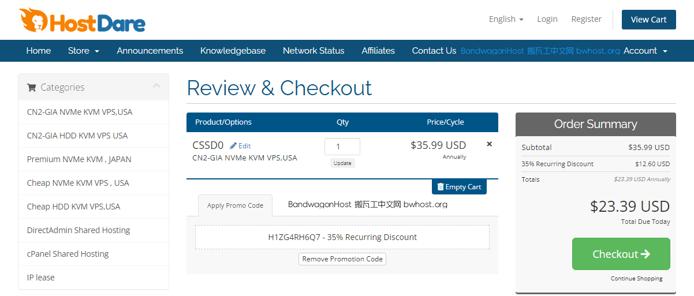Click the Subtotal label in Order Summary

[x=536, y=147]
